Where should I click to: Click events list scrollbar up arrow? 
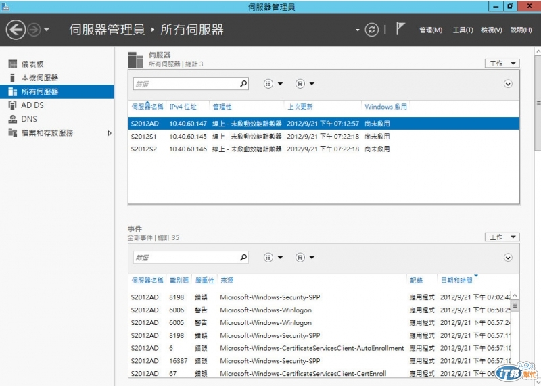[x=515, y=295]
